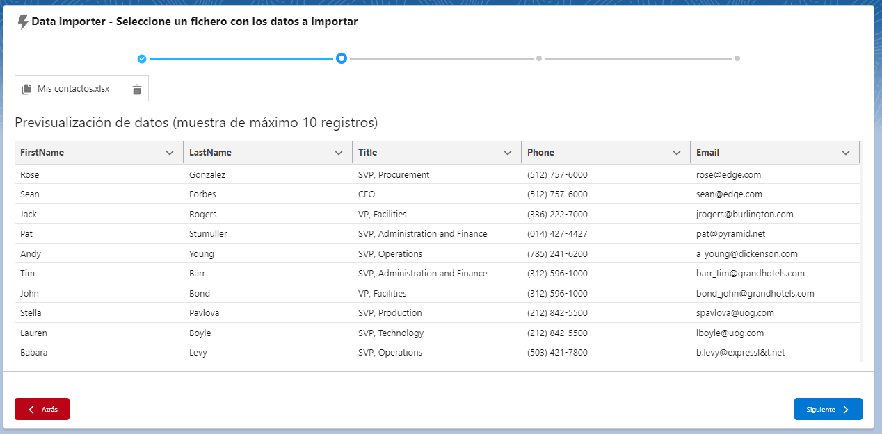Click the Rogers last name cell
This screenshot has width=882, height=434.
pos(268,215)
